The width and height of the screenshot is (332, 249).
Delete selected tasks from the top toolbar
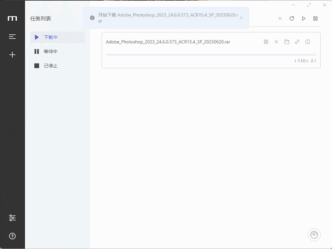[x=280, y=18]
